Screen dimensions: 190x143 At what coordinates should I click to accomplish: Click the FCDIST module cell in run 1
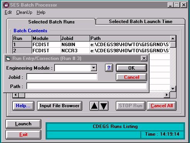[x=46, y=45]
